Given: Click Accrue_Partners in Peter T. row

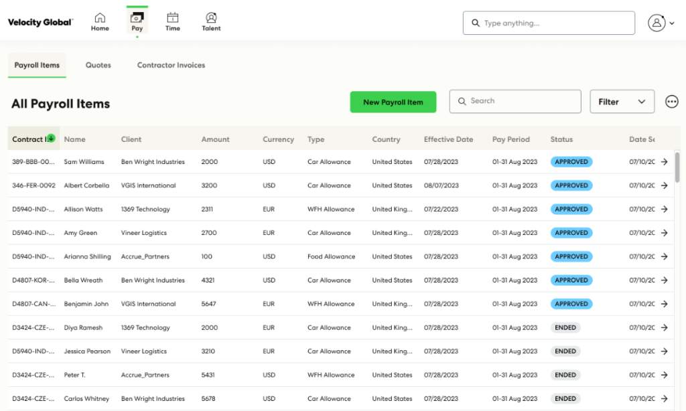Looking at the screenshot, I should (x=145, y=375).
